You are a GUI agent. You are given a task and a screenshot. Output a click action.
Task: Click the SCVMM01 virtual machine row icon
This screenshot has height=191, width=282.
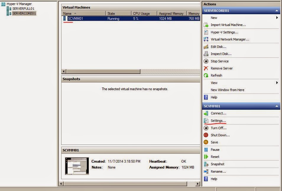pos(64,19)
